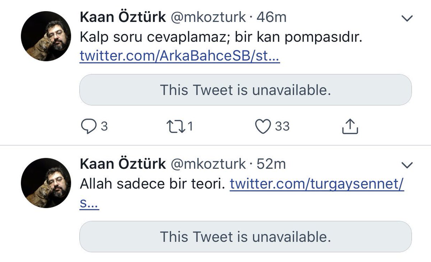The height and width of the screenshot is (262, 431).
Task: Click unavailable tweet box below ArkaBahceSB link
Action: [245, 90]
